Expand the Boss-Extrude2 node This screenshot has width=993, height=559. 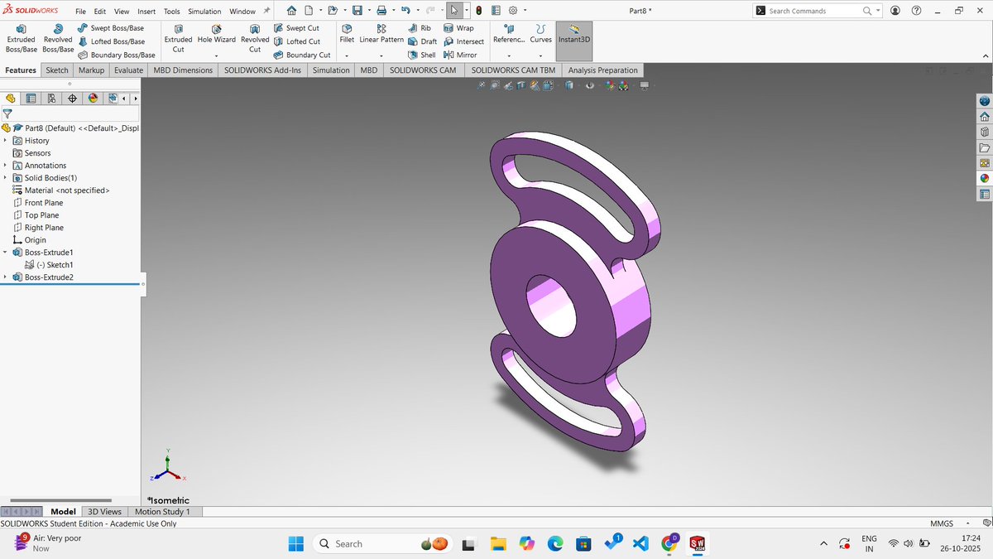click(x=5, y=277)
